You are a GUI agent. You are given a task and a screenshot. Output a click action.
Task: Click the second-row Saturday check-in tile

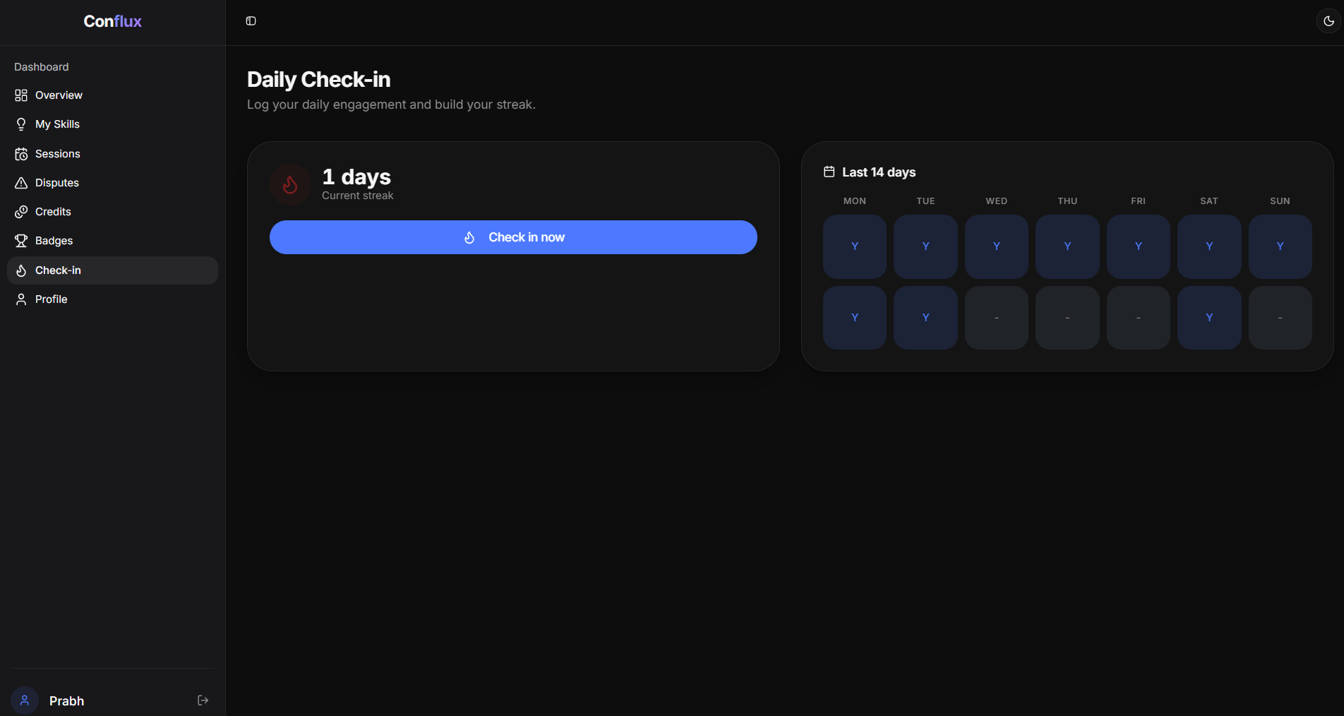tap(1209, 318)
